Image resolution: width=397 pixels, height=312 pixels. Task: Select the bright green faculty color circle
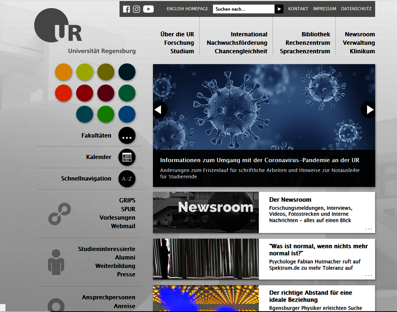click(106, 114)
